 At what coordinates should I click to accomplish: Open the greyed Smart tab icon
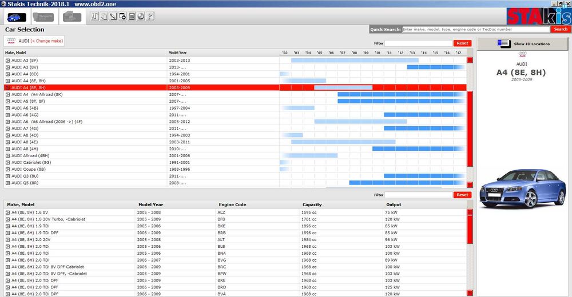[43, 17]
